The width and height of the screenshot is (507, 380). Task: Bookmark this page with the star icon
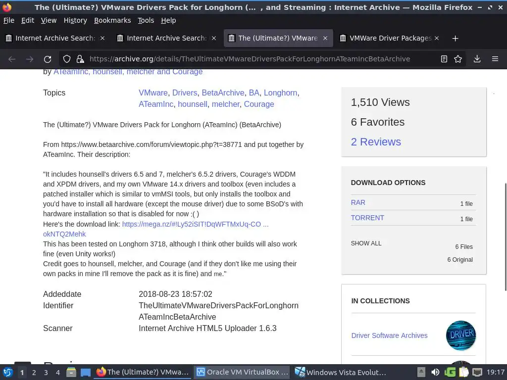coord(458,59)
